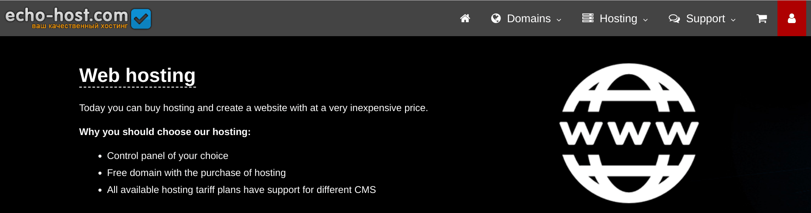The width and height of the screenshot is (811, 213).
Task: Click the red account button background
Action: (x=792, y=18)
